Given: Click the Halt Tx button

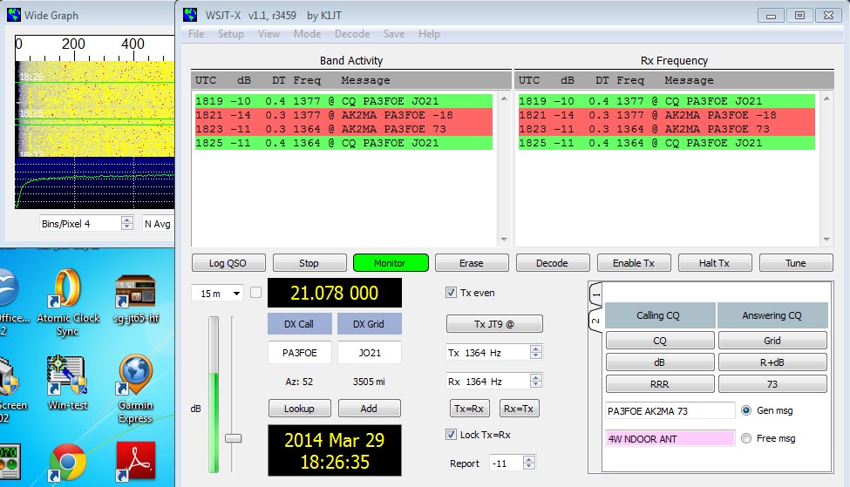Looking at the screenshot, I should point(715,263).
